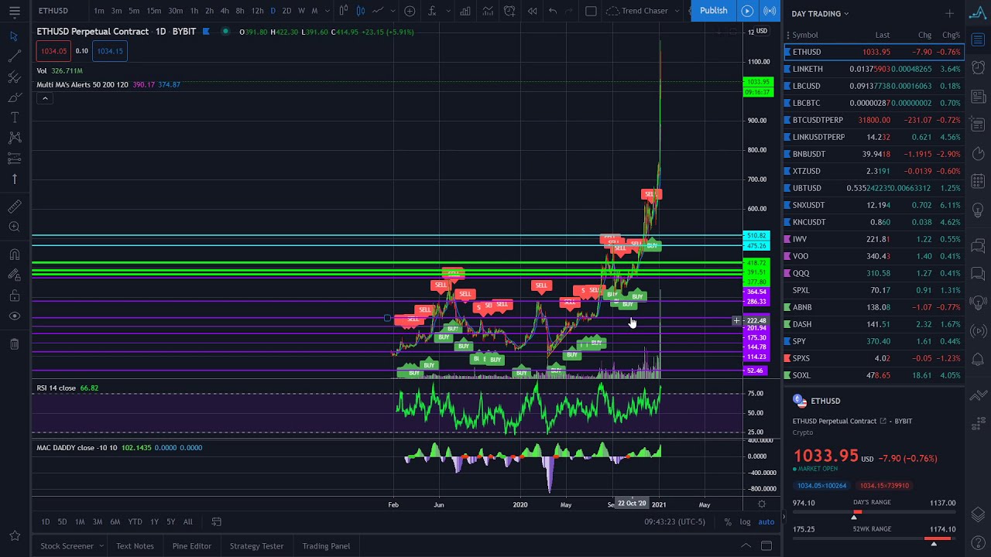Open the Indicators fx menu
Image resolution: width=991 pixels, height=557 pixels.
click(432, 11)
